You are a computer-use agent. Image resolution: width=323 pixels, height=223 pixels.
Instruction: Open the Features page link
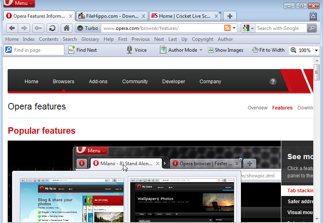282,108
